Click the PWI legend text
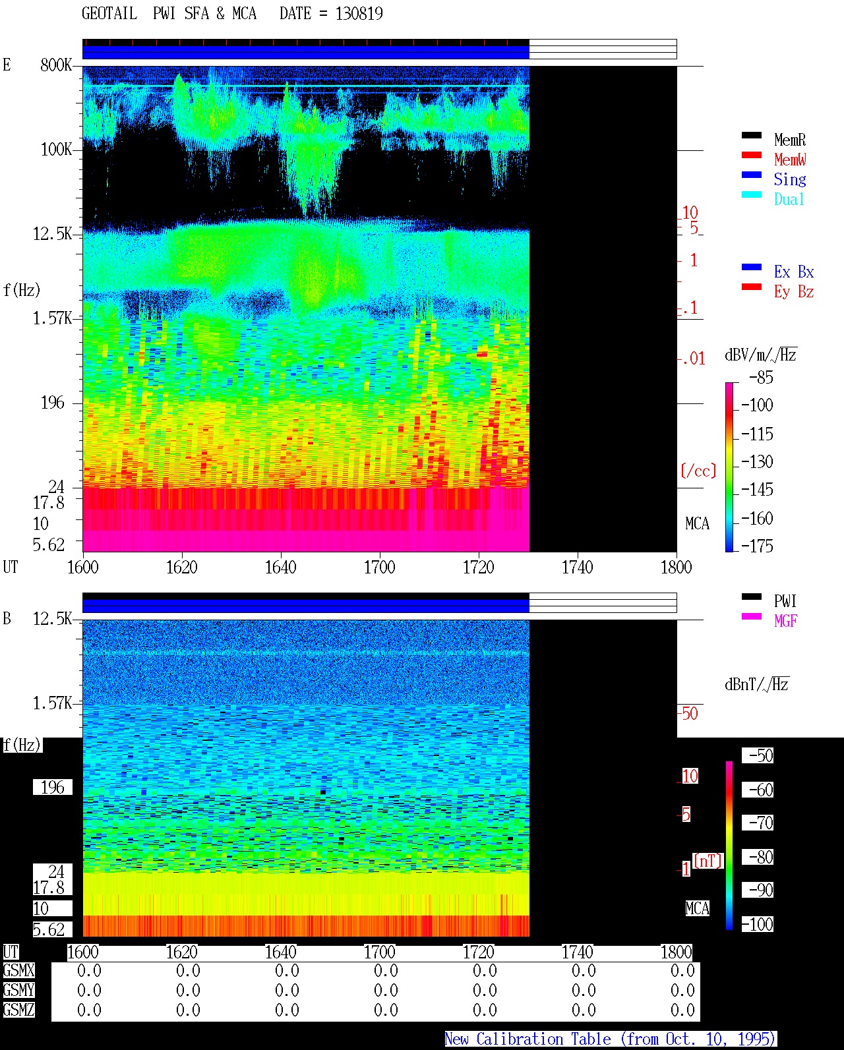This screenshot has height=1050, width=844. (x=785, y=601)
